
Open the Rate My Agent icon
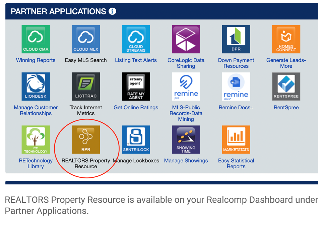pos(136,87)
